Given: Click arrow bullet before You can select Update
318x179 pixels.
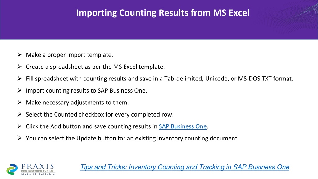Looking at the screenshot, I should [x=20, y=138].
